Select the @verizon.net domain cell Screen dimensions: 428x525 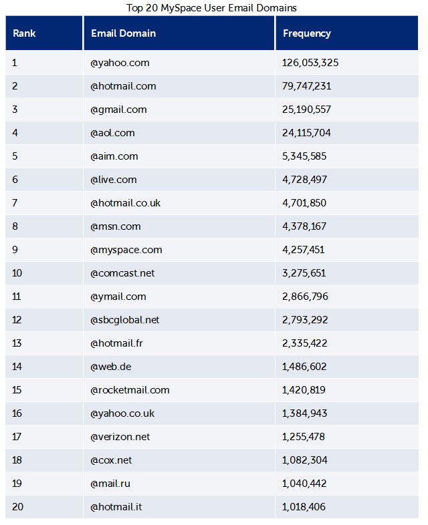(120, 437)
